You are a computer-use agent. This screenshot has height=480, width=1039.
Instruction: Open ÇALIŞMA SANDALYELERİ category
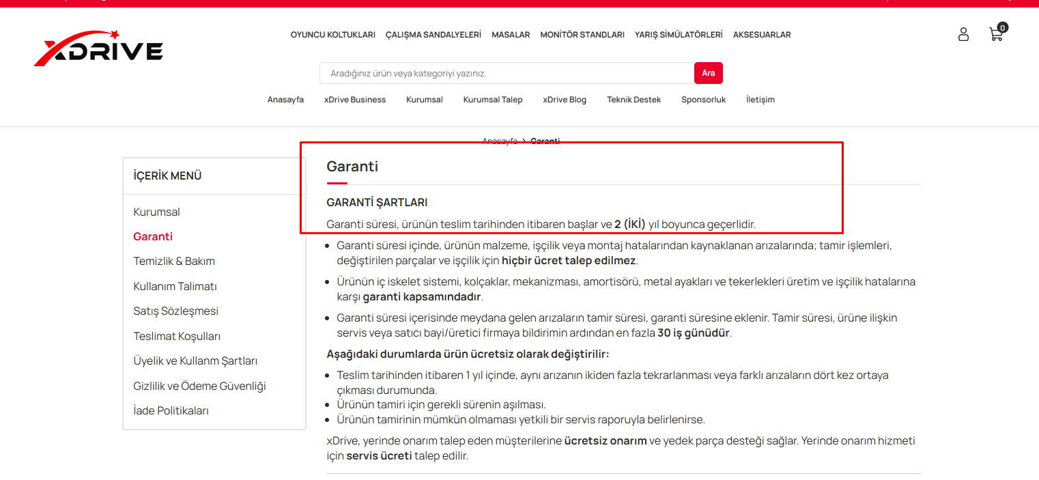433,35
